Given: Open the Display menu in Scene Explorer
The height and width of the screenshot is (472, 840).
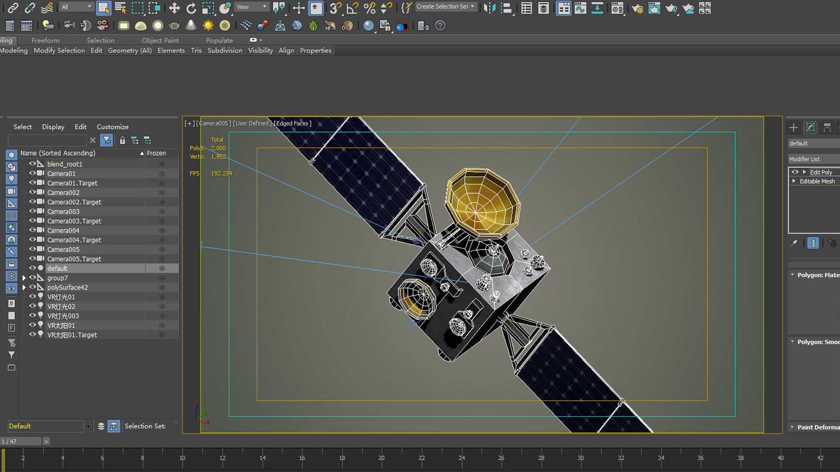Looking at the screenshot, I should [53, 127].
